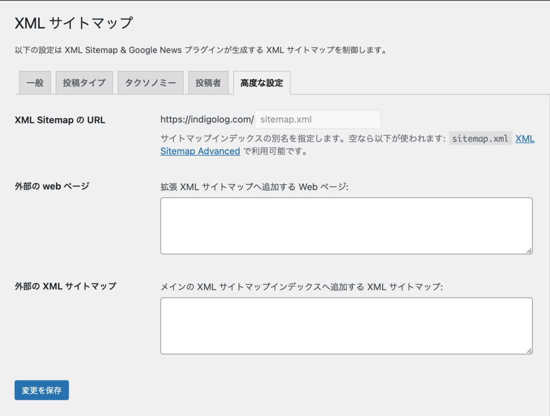Click the sitemap.xml code snippet text
Screen dimensions: 550x416
pyautogui.click(x=480, y=139)
